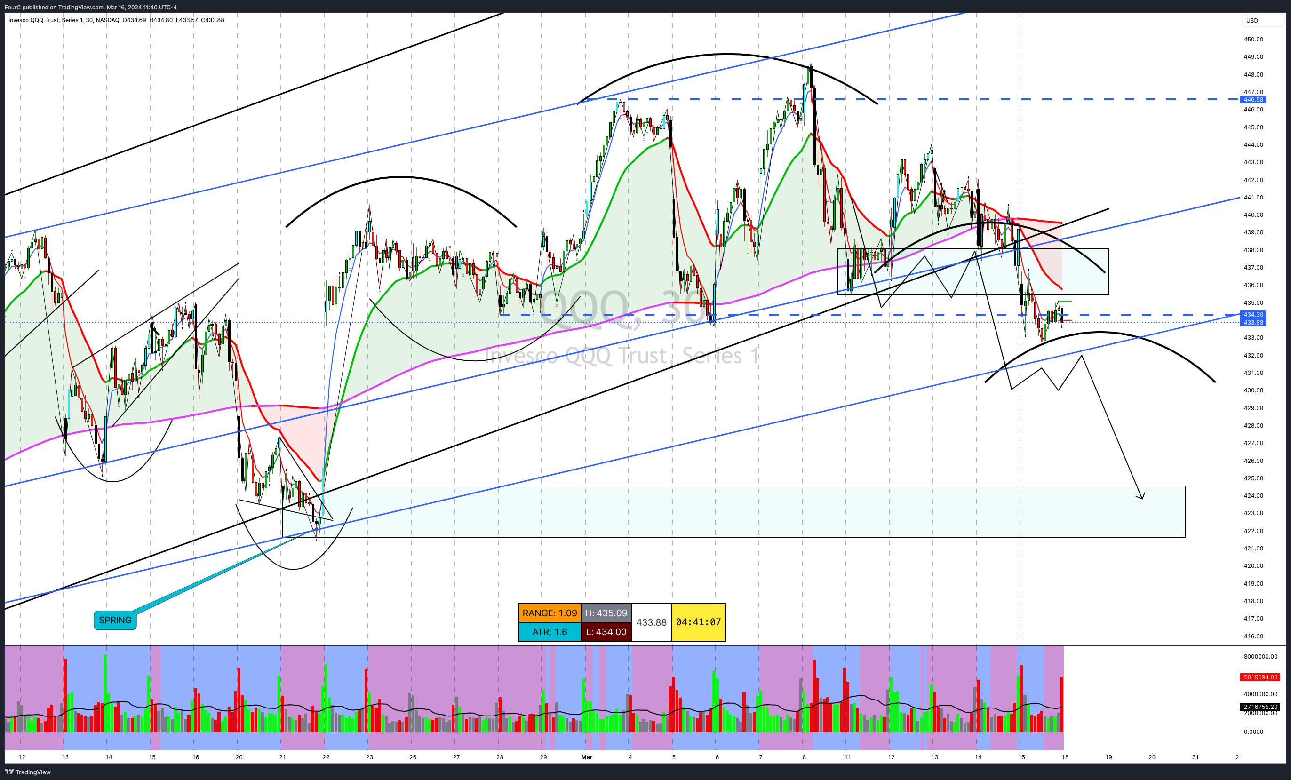
Task: Click the 448.00 price axis label
Action: pos(1253,74)
